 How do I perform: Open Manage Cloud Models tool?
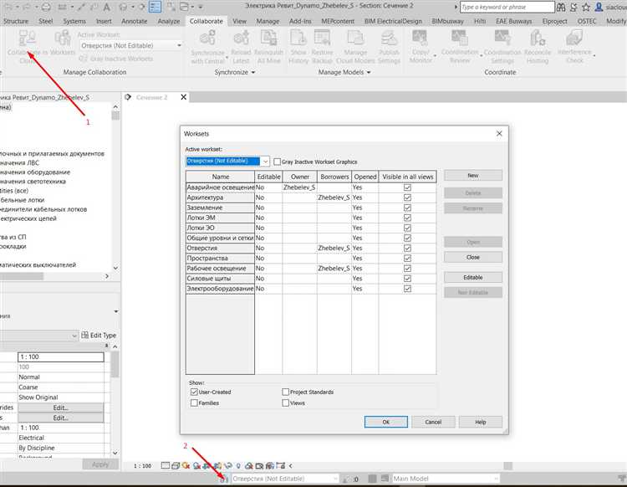coord(355,47)
